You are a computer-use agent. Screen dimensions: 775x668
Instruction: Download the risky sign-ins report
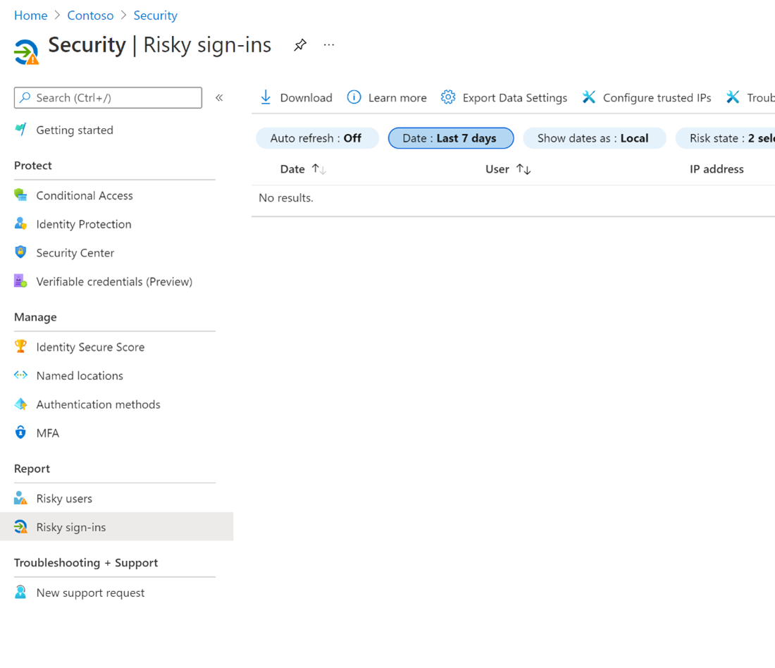(x=295, y=97)
